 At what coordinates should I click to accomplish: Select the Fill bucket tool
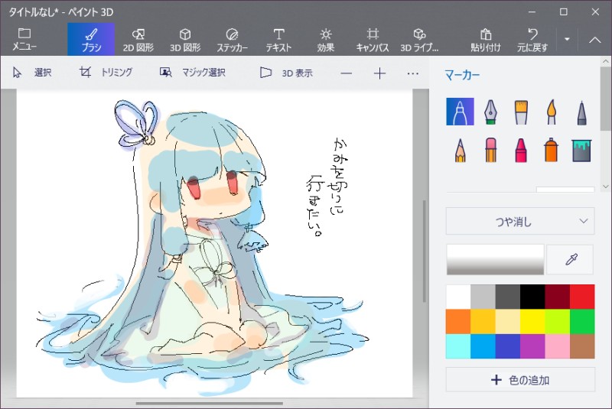pos(581,150)
